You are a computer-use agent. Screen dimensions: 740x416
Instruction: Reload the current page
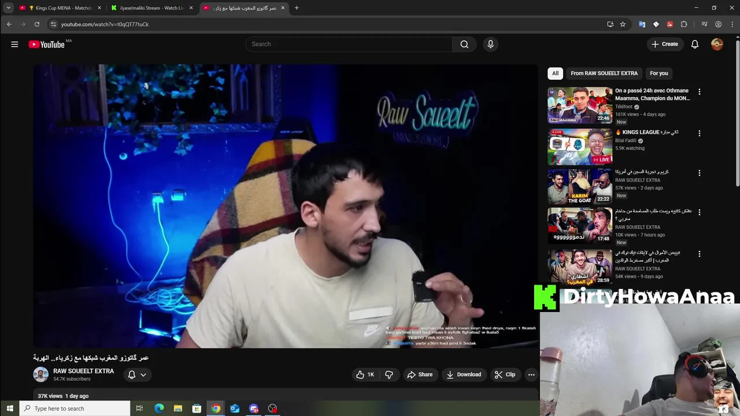(x=37, y=24)
